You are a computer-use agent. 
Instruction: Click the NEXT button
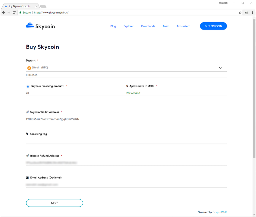click(x=55, y=203)
